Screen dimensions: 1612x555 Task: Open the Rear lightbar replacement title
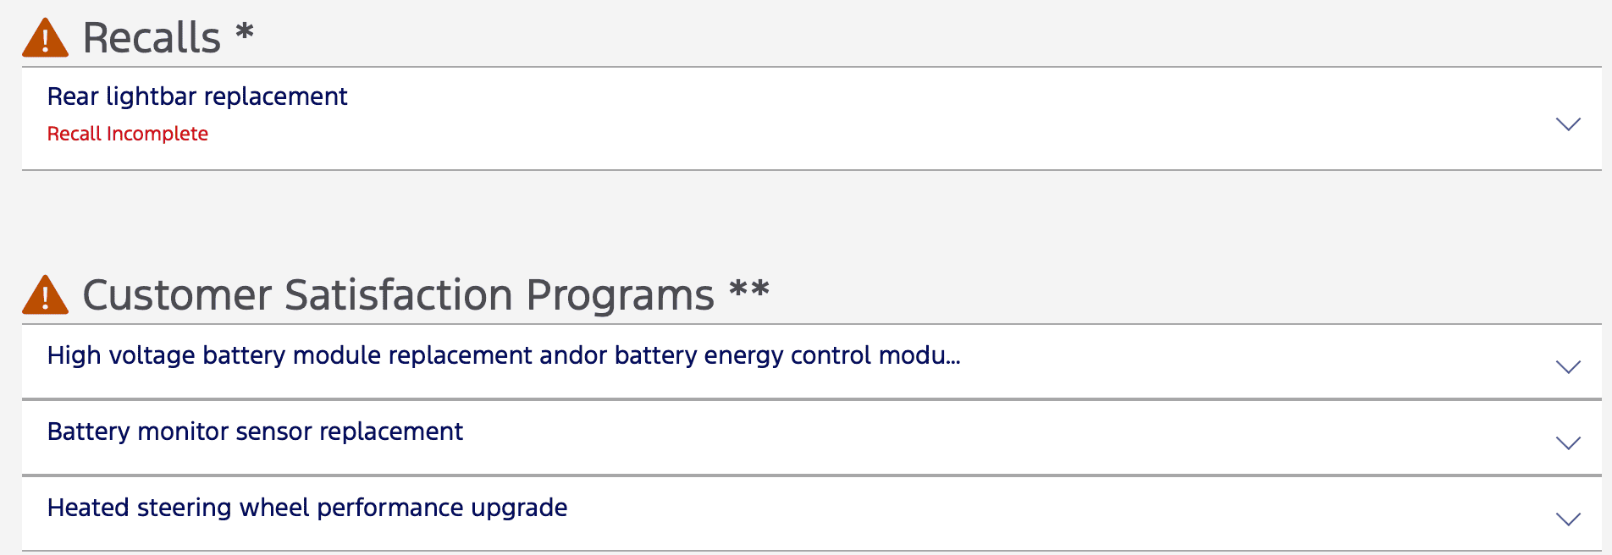click(197, 96)
